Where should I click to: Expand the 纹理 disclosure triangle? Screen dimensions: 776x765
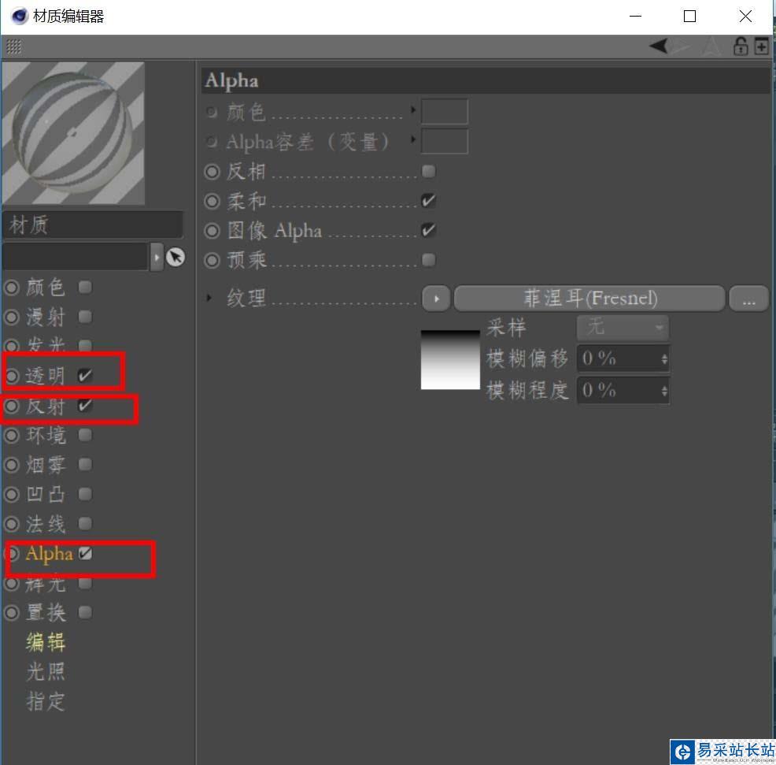click(x=209, y=298)
